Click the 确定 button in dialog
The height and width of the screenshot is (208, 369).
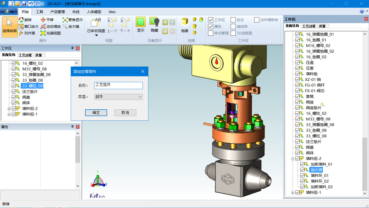pos(96,113)
